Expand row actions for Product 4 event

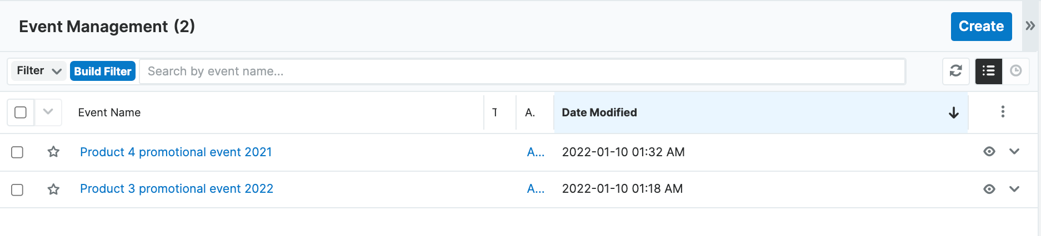[x=1014, y=152]
